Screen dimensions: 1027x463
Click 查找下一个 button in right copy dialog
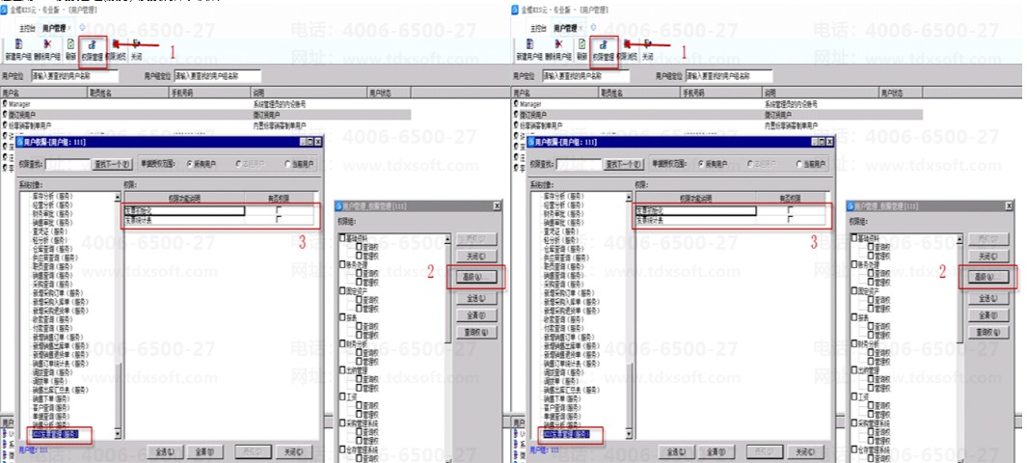(624, 164)
